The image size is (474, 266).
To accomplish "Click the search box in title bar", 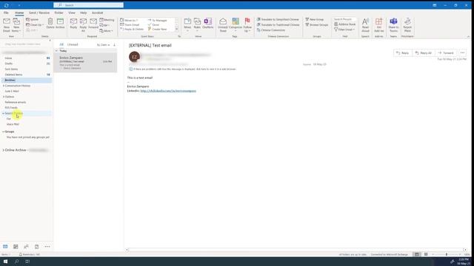I will click(89, 5).
